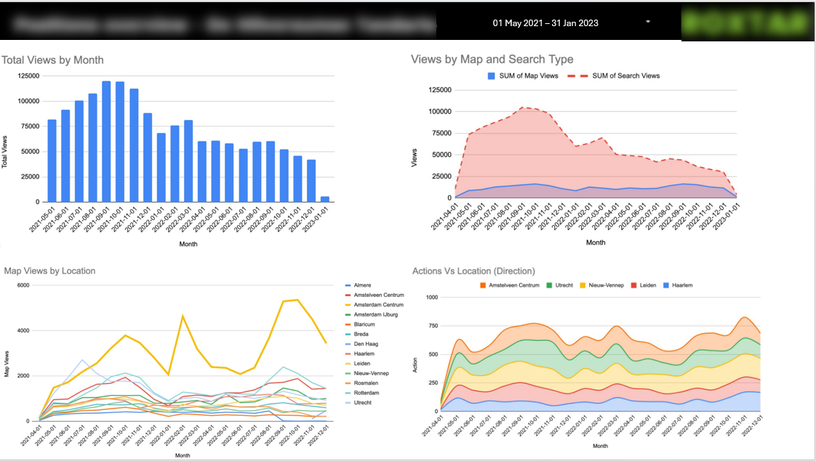
Task: Click the Views by Map and Search Type title
Action: 492,60
